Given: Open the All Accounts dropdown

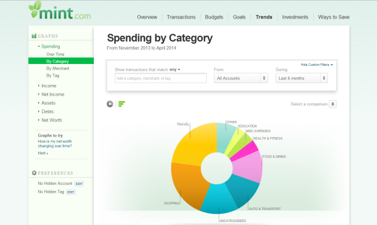Looking at the screenshot, I should click(241, 78).
